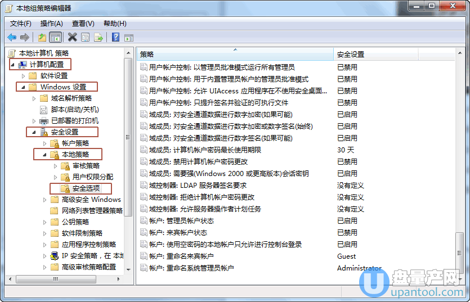The image size is (470, 302).
Task: Select 用户权限分配 in the tree
Action: point(92,177)
